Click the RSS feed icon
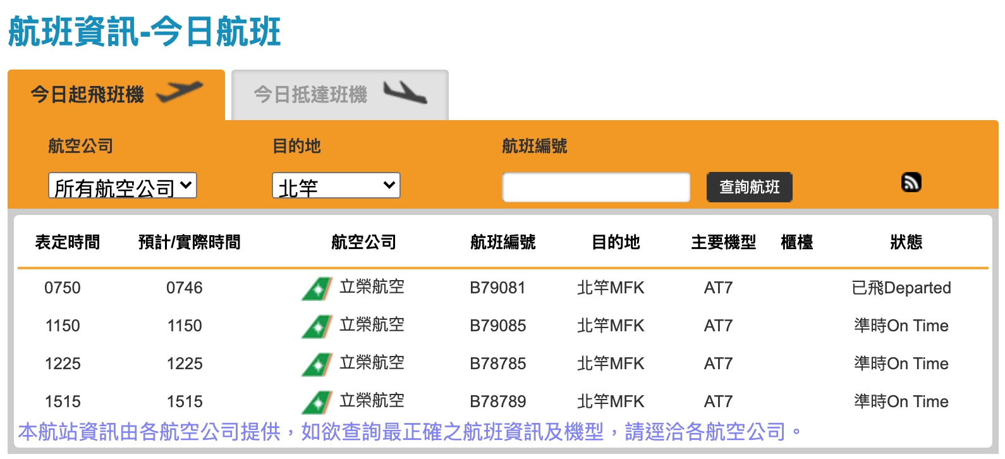1005x459 pixels. click(911, 182)
